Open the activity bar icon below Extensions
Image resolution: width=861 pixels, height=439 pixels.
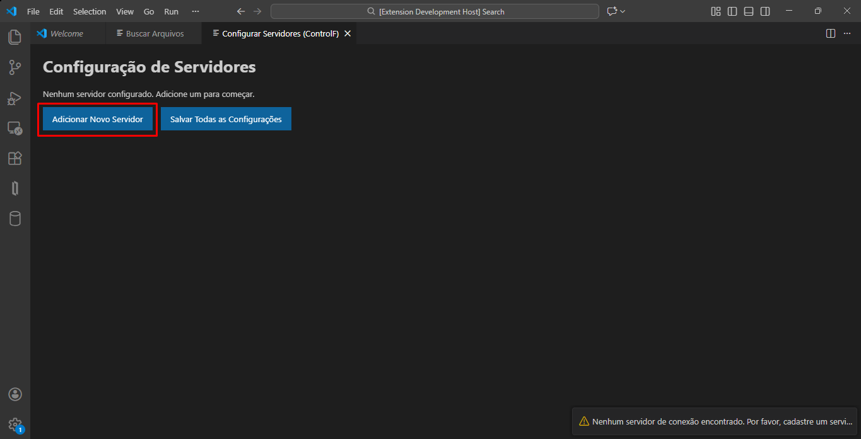(x=15, y=188)
